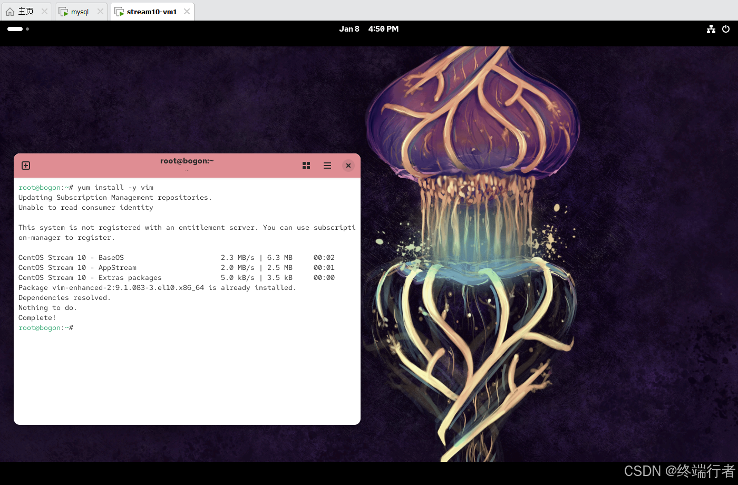The width and height of the screenshot is (738, 485).
Task: Click the home icon on the 主页 tab
Action: tap(10, 12)
